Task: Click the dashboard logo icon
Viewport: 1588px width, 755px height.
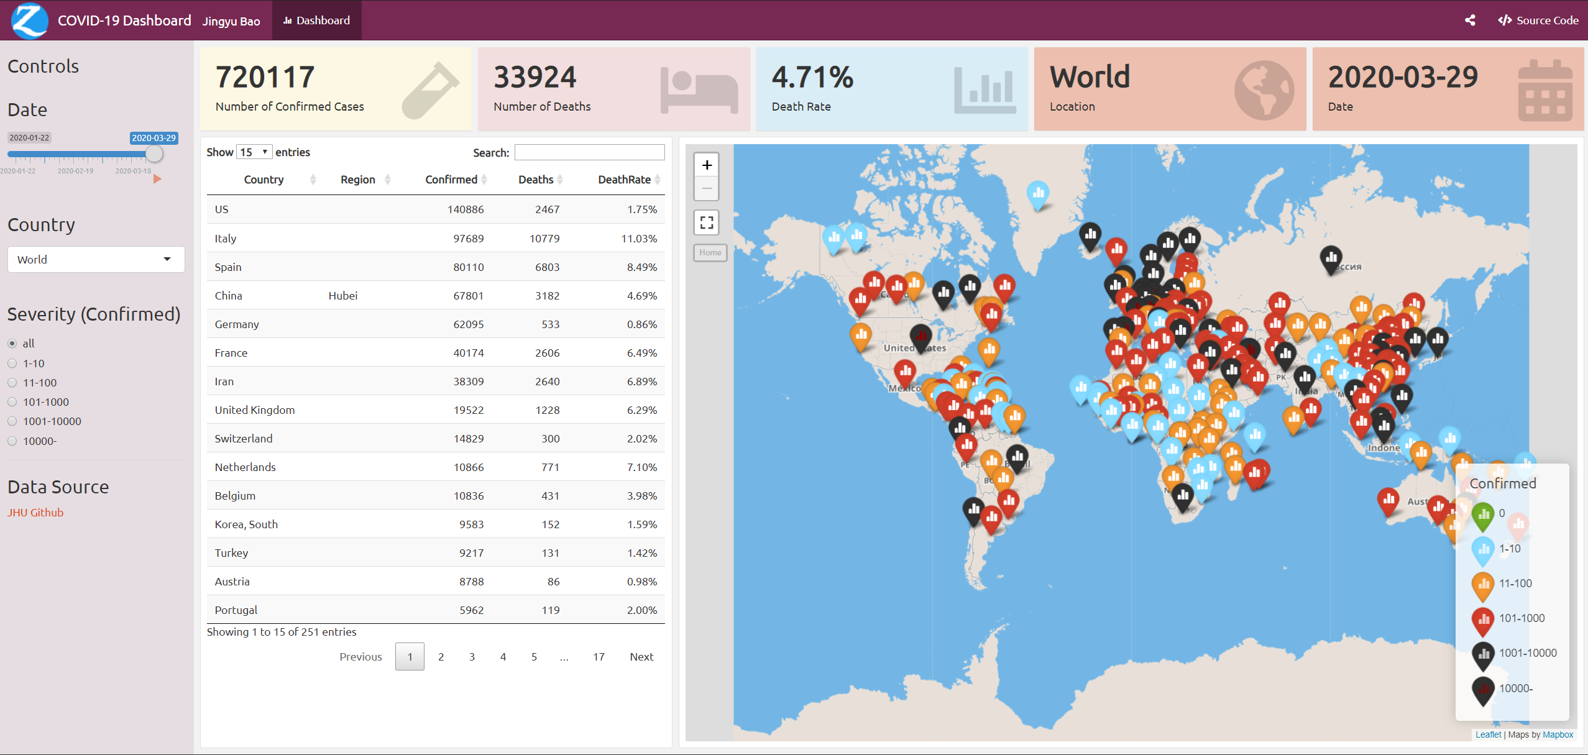Action: [x=30, y=20]
